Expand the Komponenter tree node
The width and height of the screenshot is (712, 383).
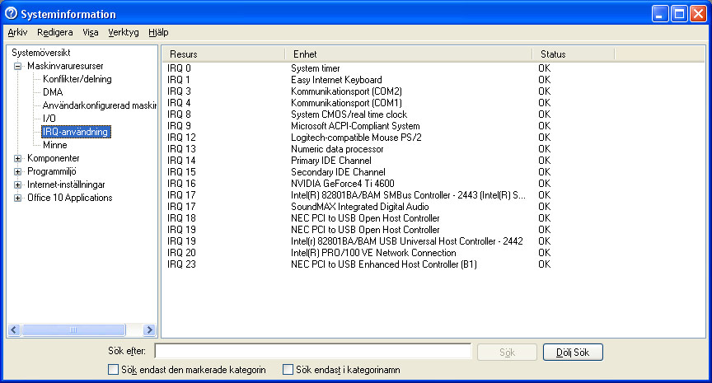(17, 158)
